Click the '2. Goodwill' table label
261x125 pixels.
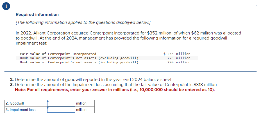(x=15, y=103)
